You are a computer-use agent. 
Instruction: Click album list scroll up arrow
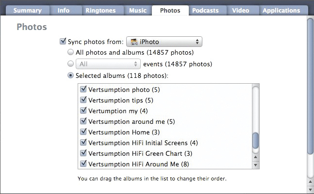[256, 157]
